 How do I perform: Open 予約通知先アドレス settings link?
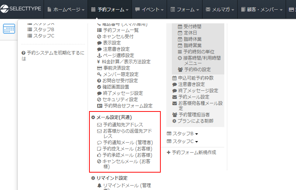pyautogui.click(x=123, y=125)
